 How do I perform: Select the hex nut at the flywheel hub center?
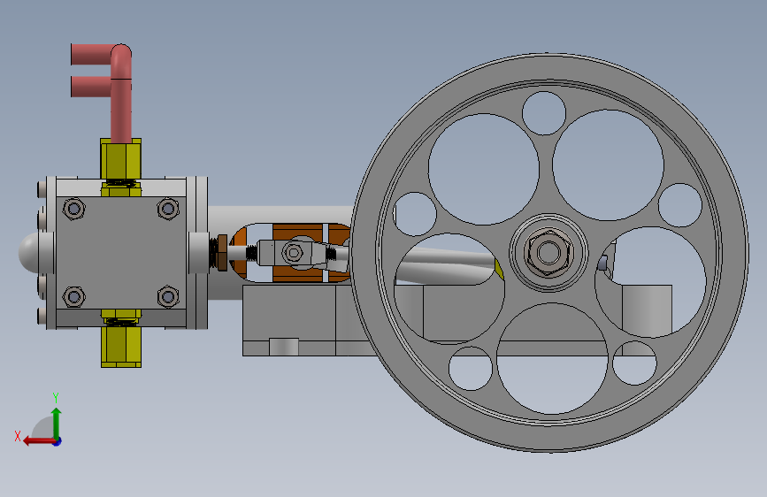(x=548, y=252)
